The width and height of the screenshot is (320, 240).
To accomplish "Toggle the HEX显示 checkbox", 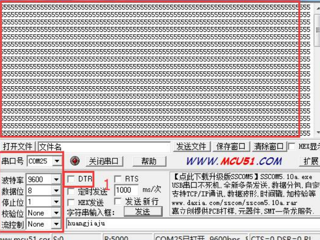I will [x=292, y=147].
